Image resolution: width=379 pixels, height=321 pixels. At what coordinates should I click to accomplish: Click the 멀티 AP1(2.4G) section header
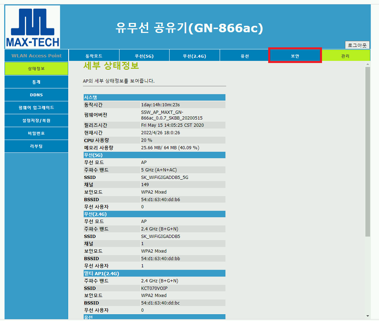(x=155, y=273)
